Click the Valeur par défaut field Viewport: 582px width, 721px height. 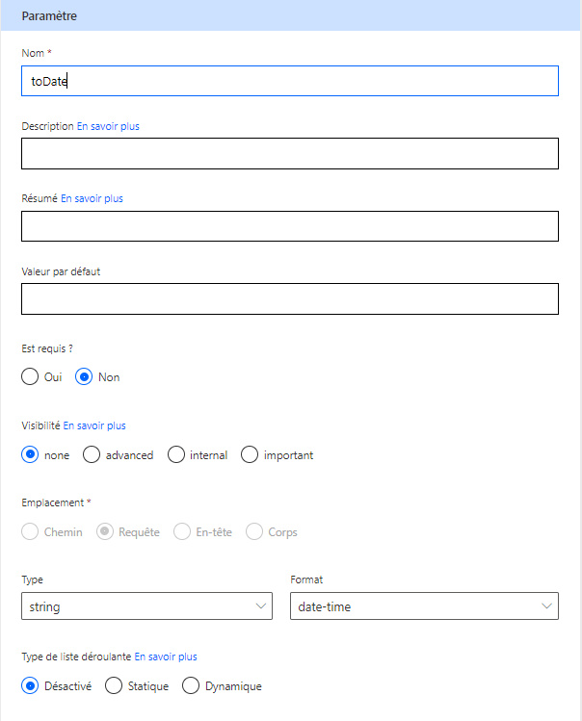289,298
